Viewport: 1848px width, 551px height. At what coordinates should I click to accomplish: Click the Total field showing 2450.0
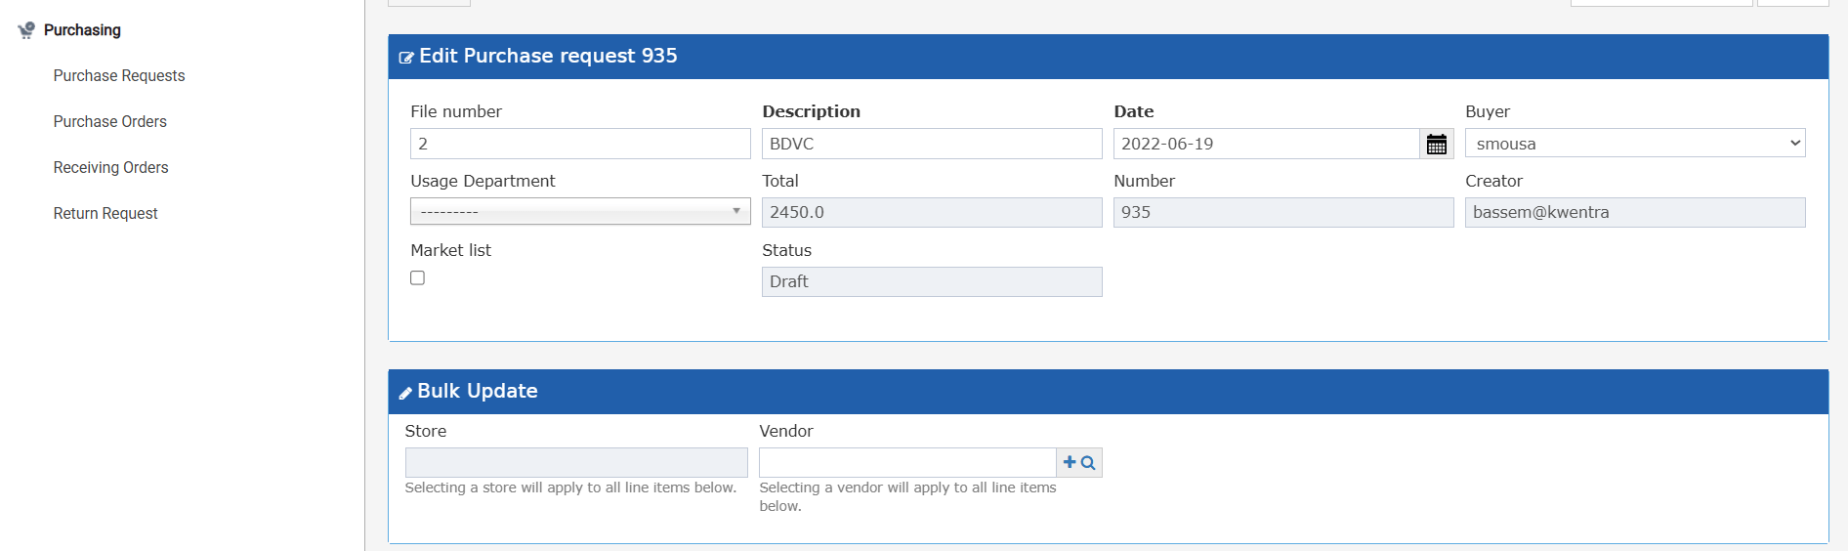pos(932,212)
